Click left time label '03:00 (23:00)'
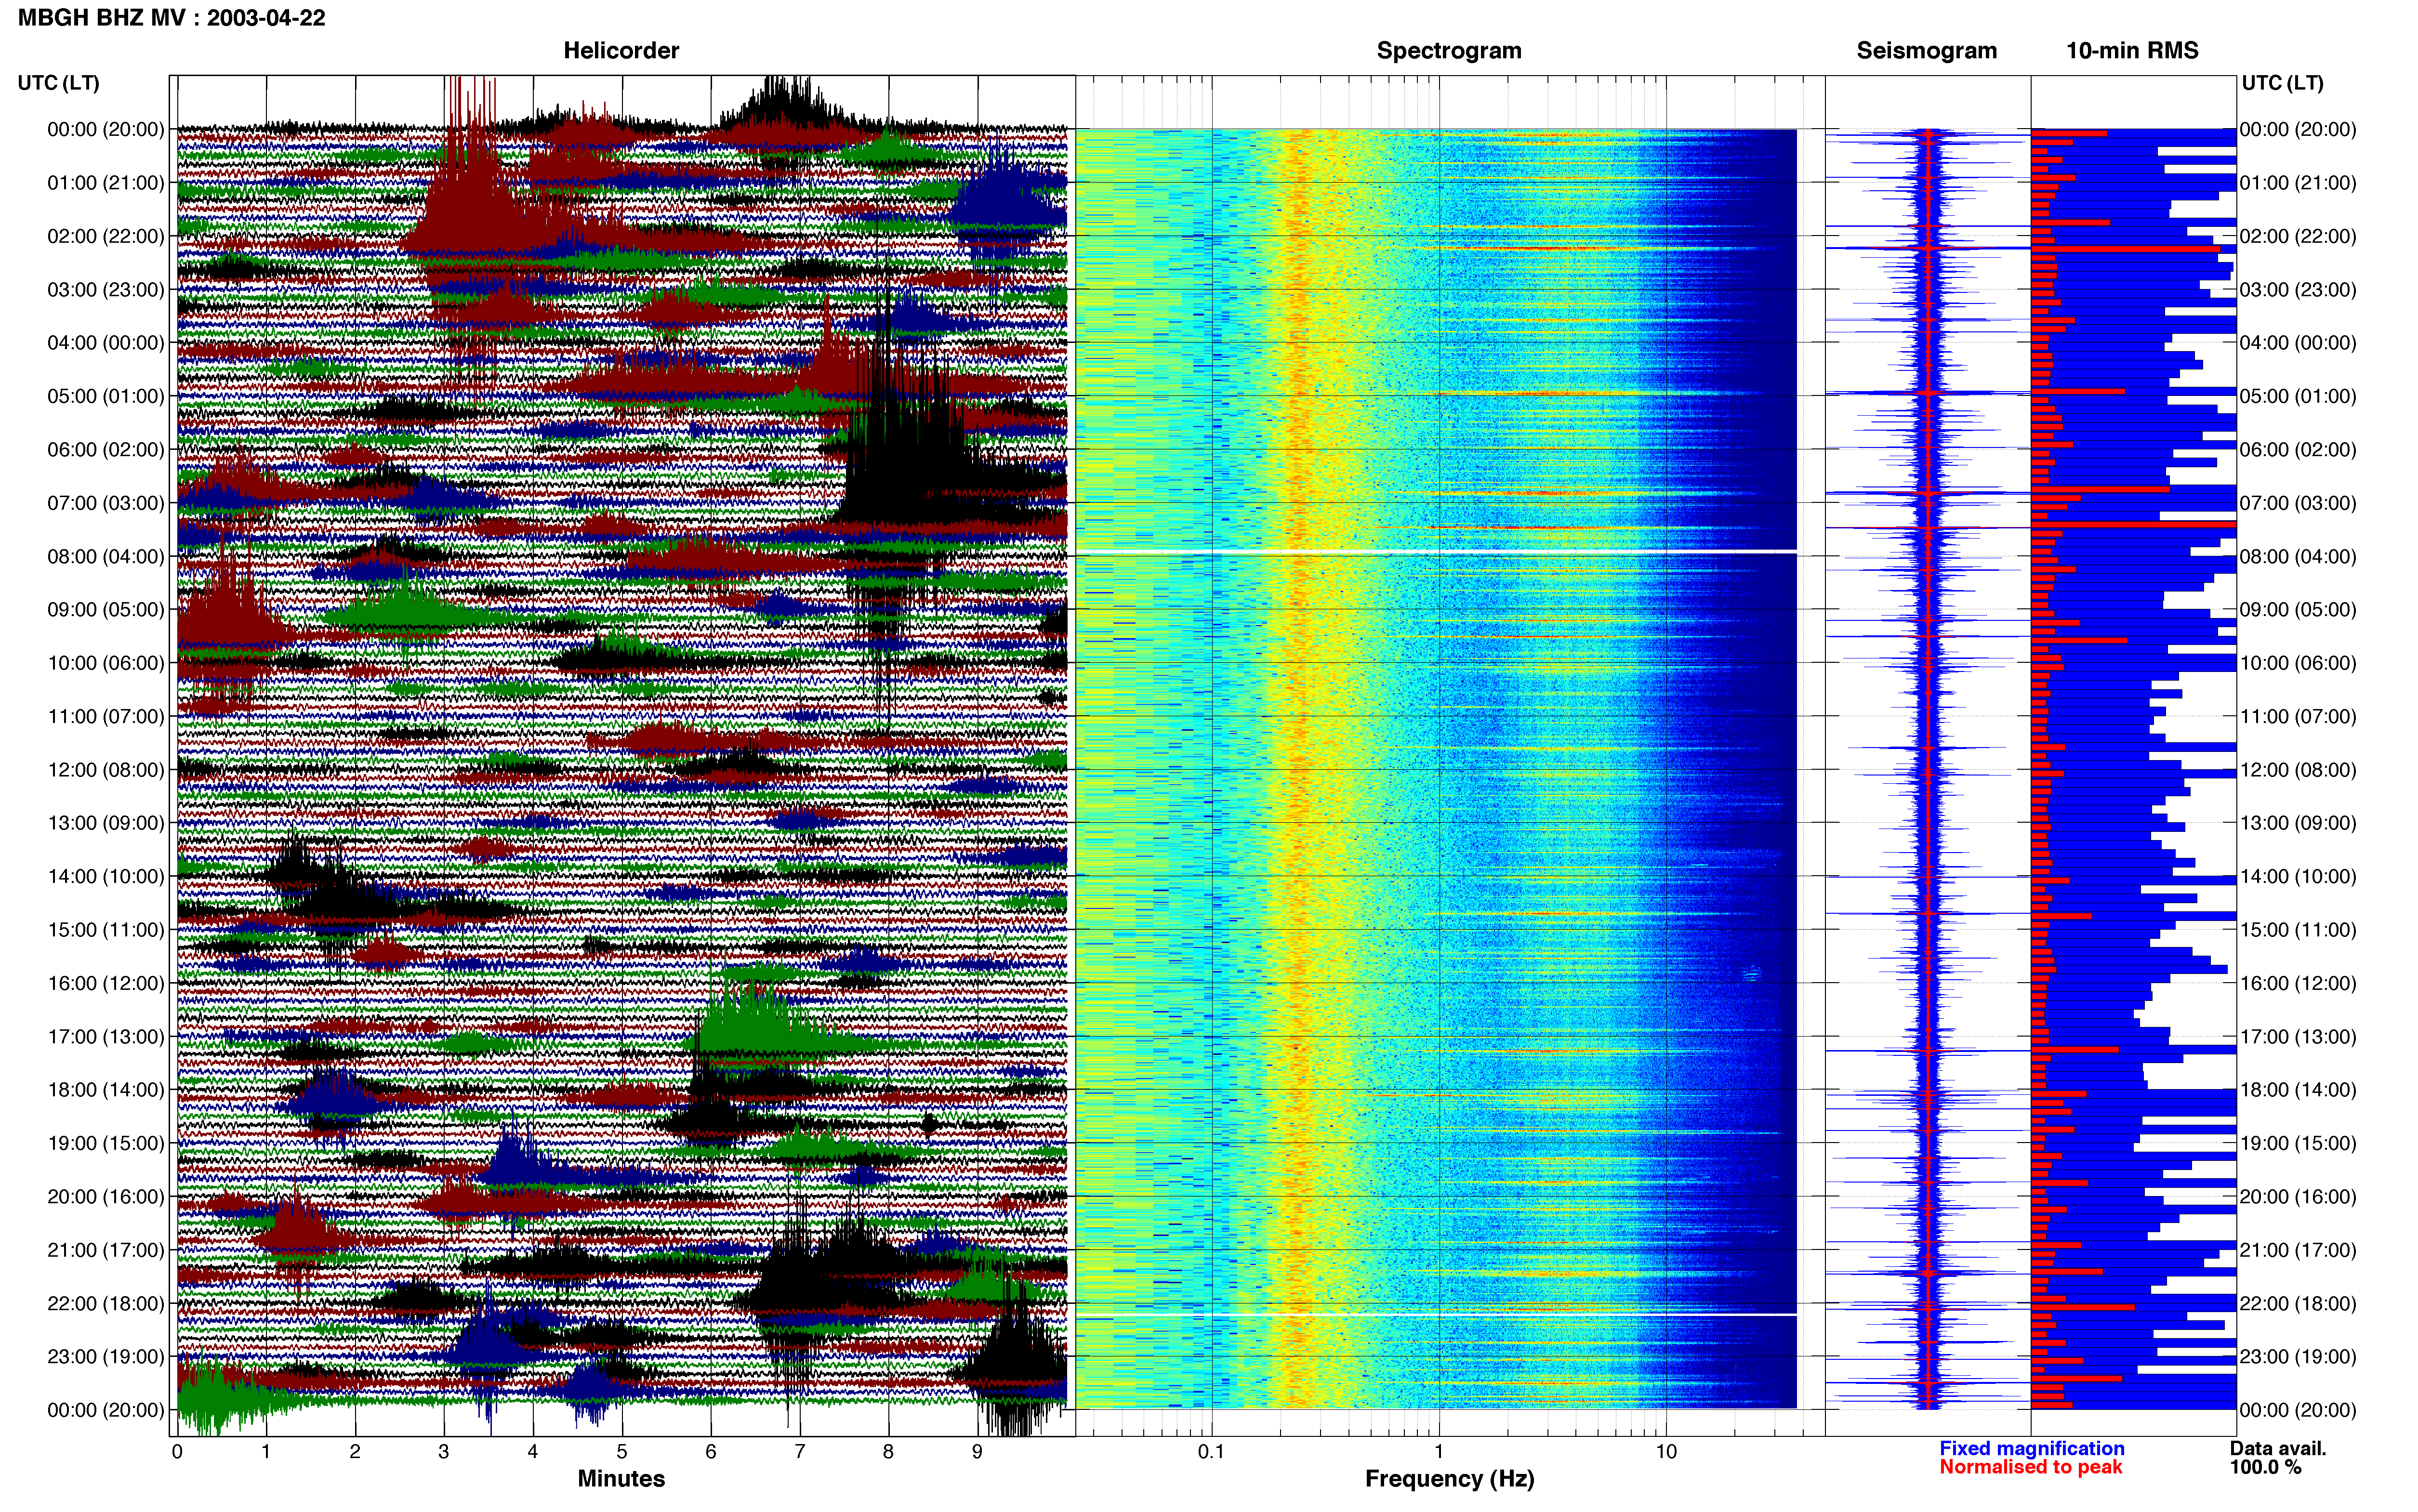Screen dimensions: 2418x1512 (x=106, y=290)
